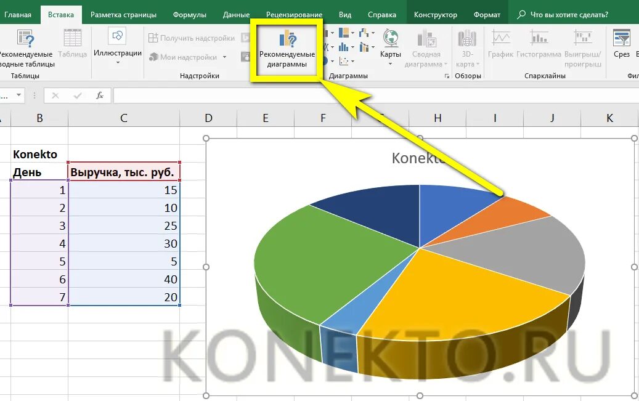The image size is (639, 401).
Task: Click the Мои надстройки icon
Action: point(153,57)
